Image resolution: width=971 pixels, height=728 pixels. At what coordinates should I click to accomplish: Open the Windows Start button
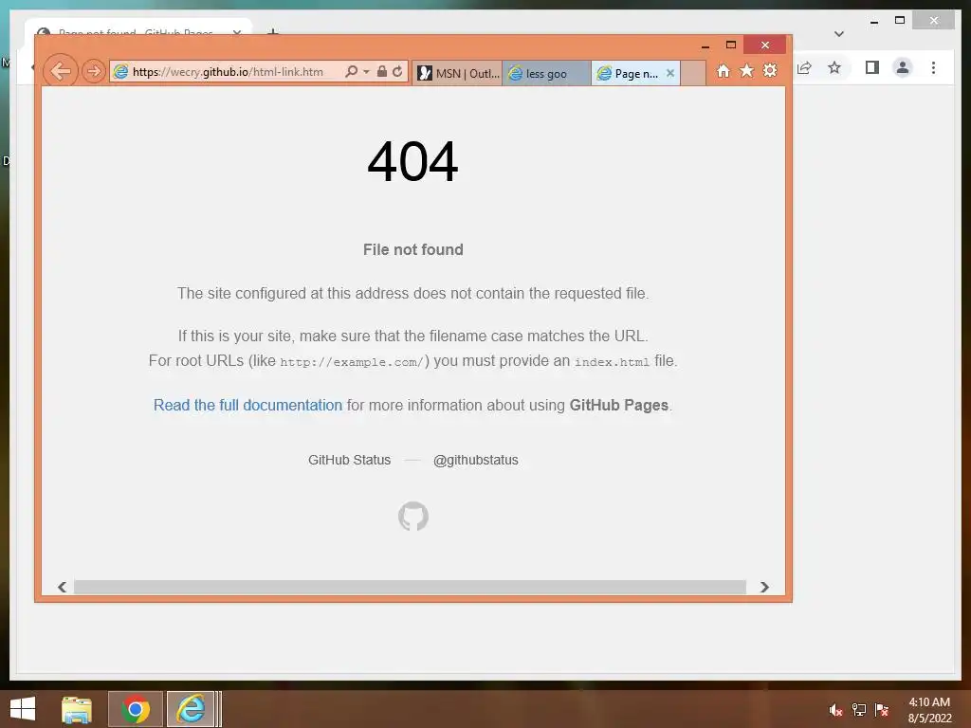[23, 709]
